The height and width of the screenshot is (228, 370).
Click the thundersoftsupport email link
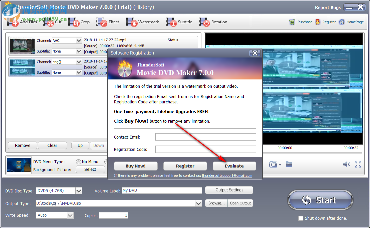pyautogui.click(x=227, y=175)
